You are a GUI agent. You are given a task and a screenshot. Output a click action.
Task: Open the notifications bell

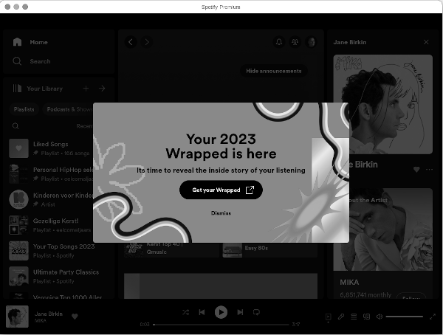pos(279,42)
